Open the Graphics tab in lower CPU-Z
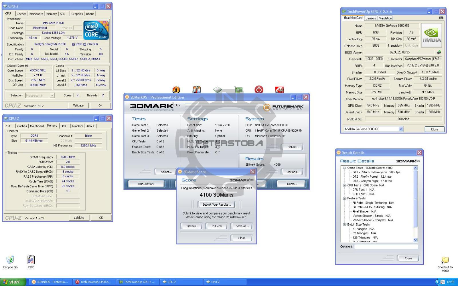 coord(78,126)
